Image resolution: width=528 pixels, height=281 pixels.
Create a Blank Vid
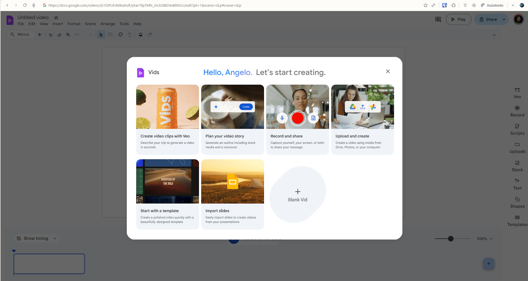(298, 195)
